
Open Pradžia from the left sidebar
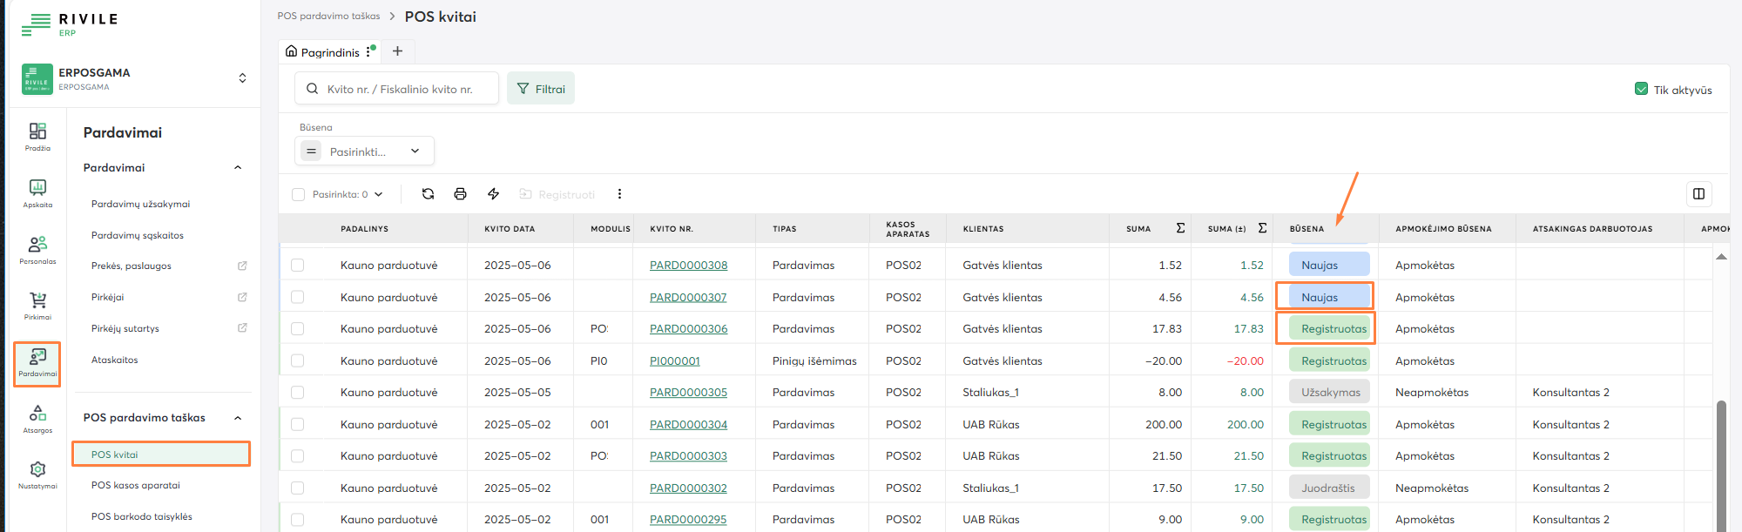[37, 136]
